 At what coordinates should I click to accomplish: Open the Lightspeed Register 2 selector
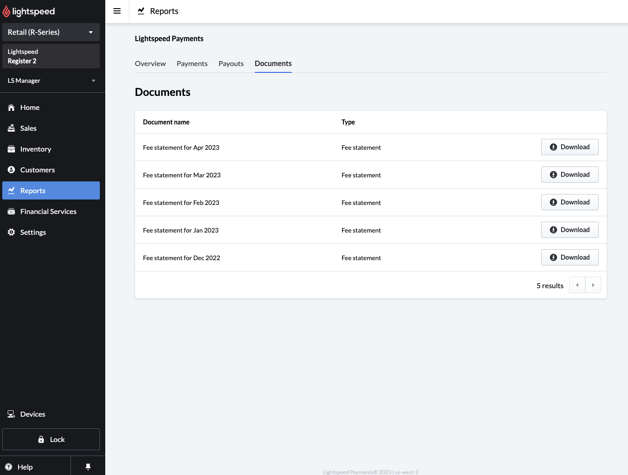51,56
